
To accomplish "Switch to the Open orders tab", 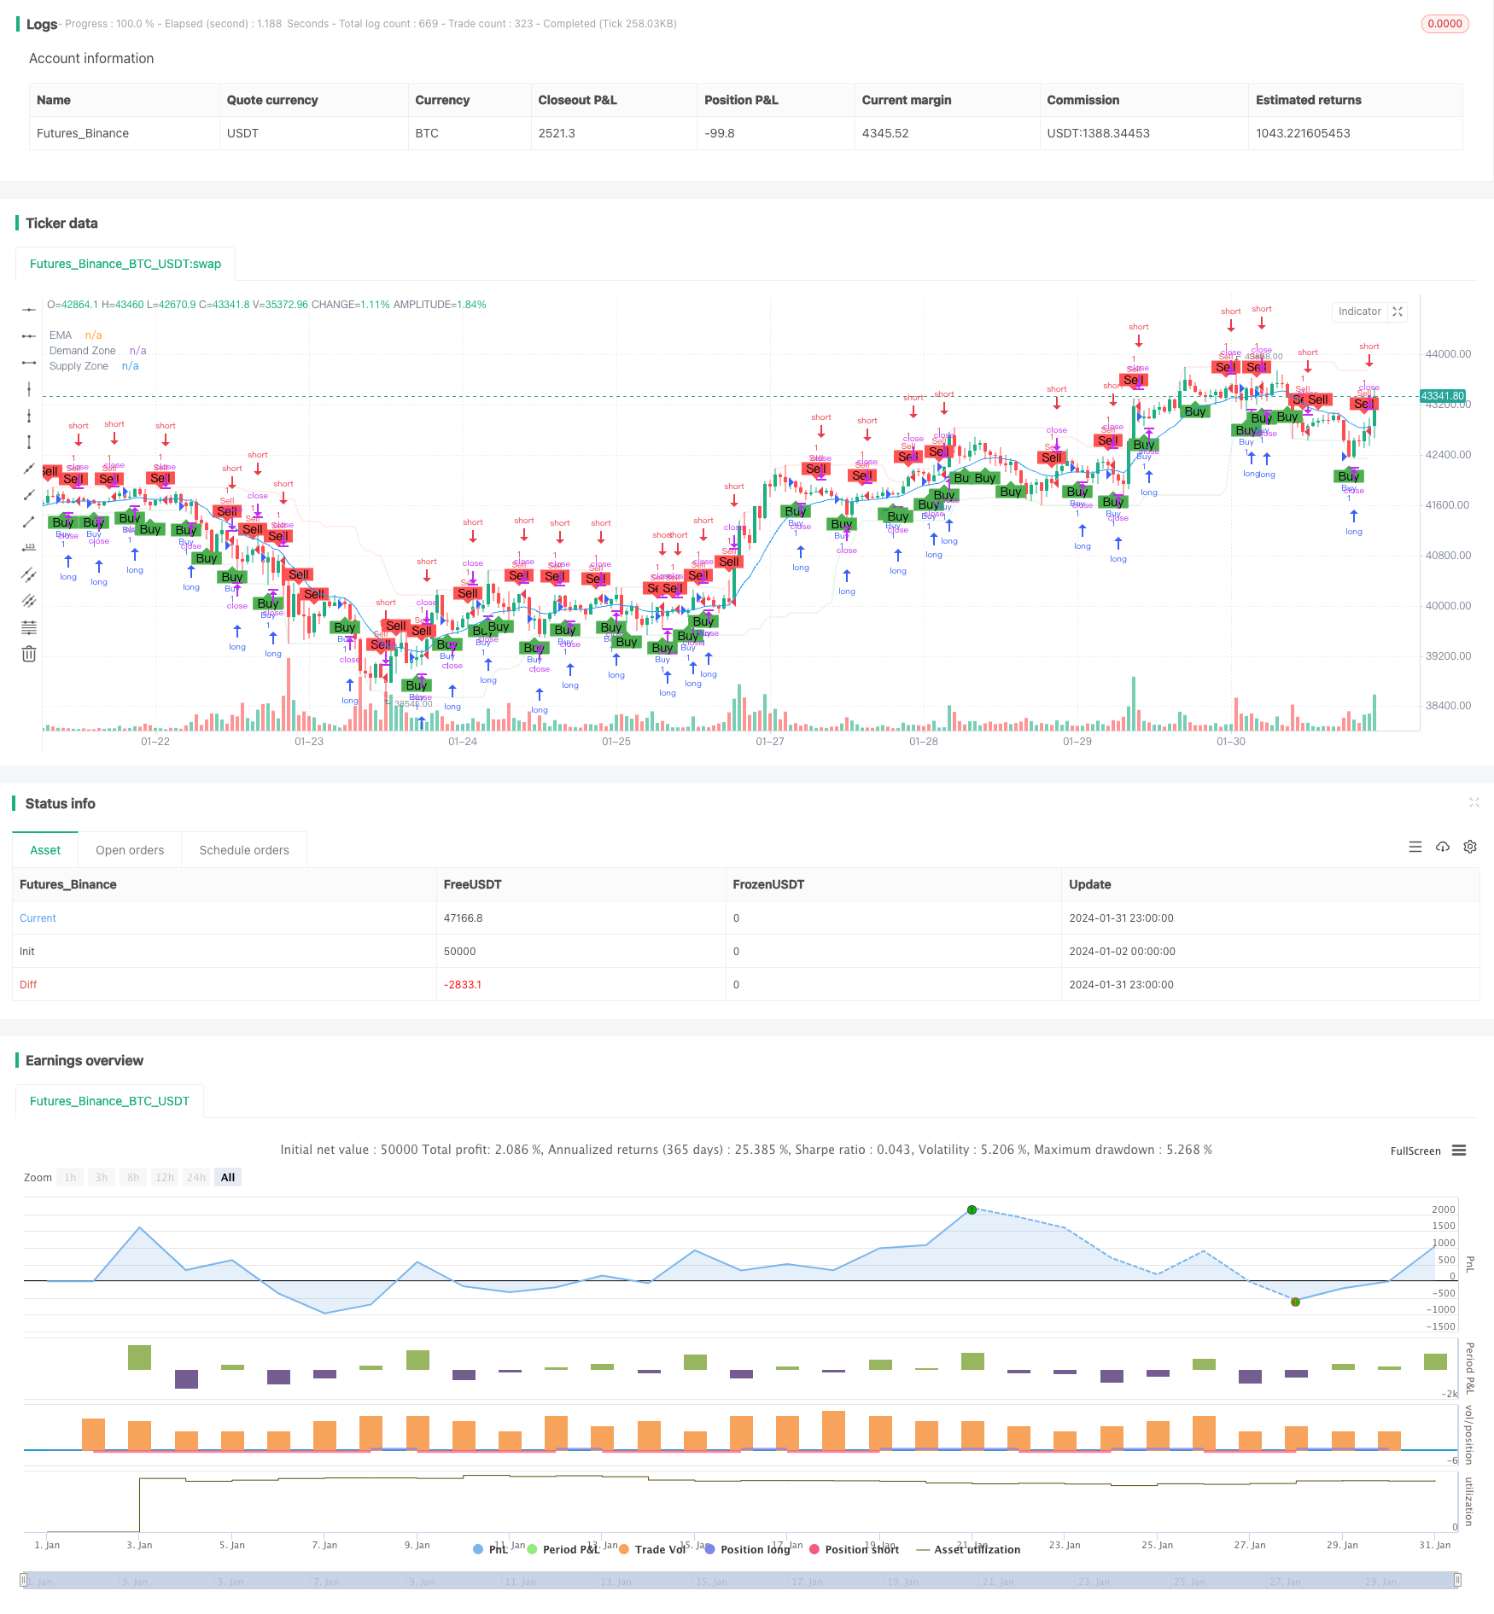I will pos(130,850).
